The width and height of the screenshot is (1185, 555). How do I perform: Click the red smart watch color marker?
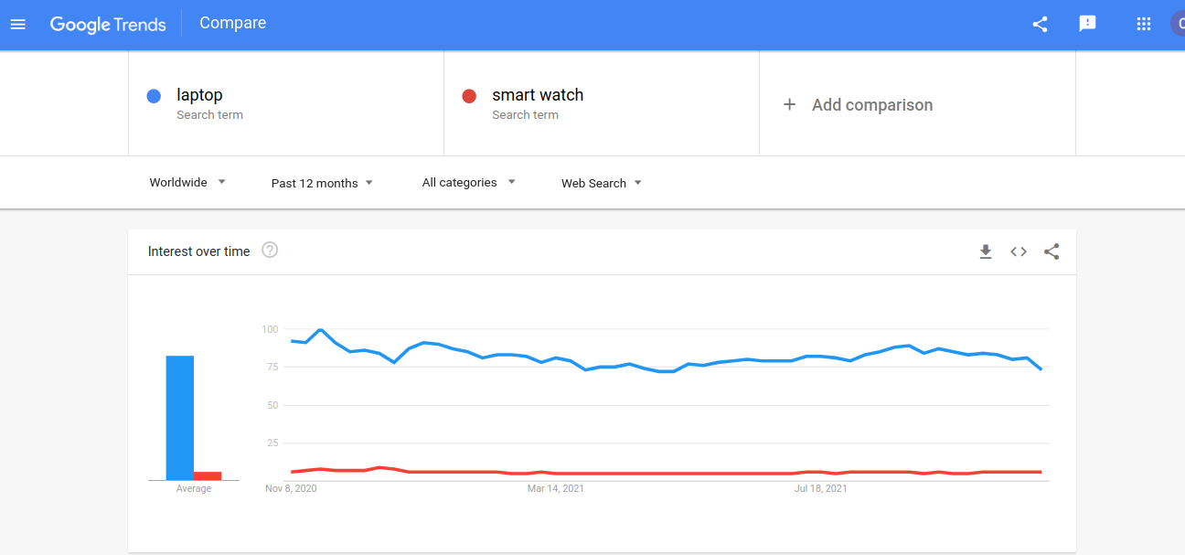469,95
